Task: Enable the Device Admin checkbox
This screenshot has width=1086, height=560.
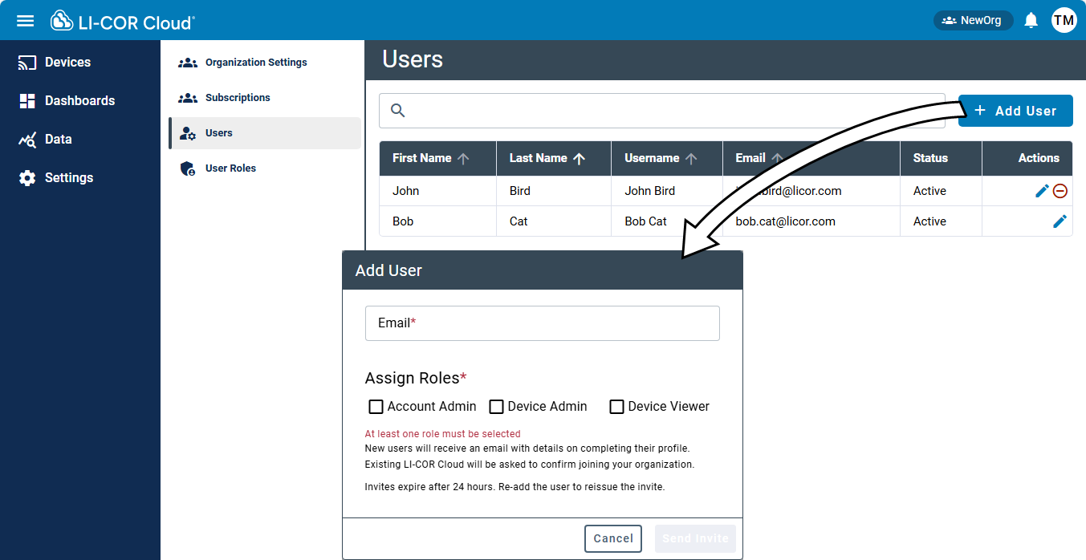Action: pyautogui.click(x=496, y=407)
